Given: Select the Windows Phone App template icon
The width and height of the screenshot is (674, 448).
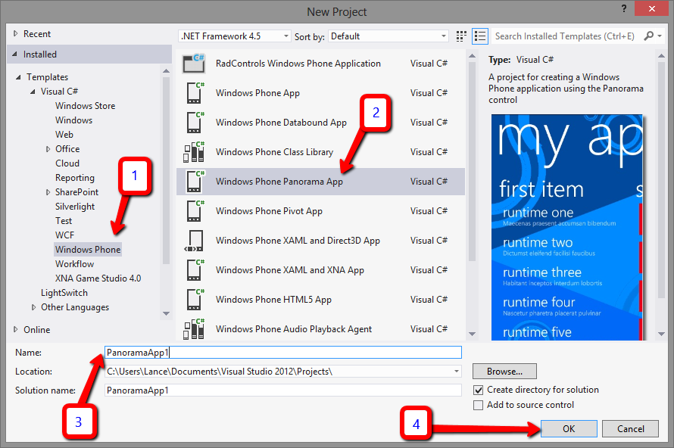Looking at the screenshot, I should click(195, 93).
